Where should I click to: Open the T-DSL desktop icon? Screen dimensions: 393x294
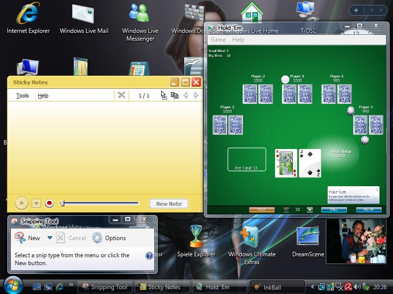[308, 18]
